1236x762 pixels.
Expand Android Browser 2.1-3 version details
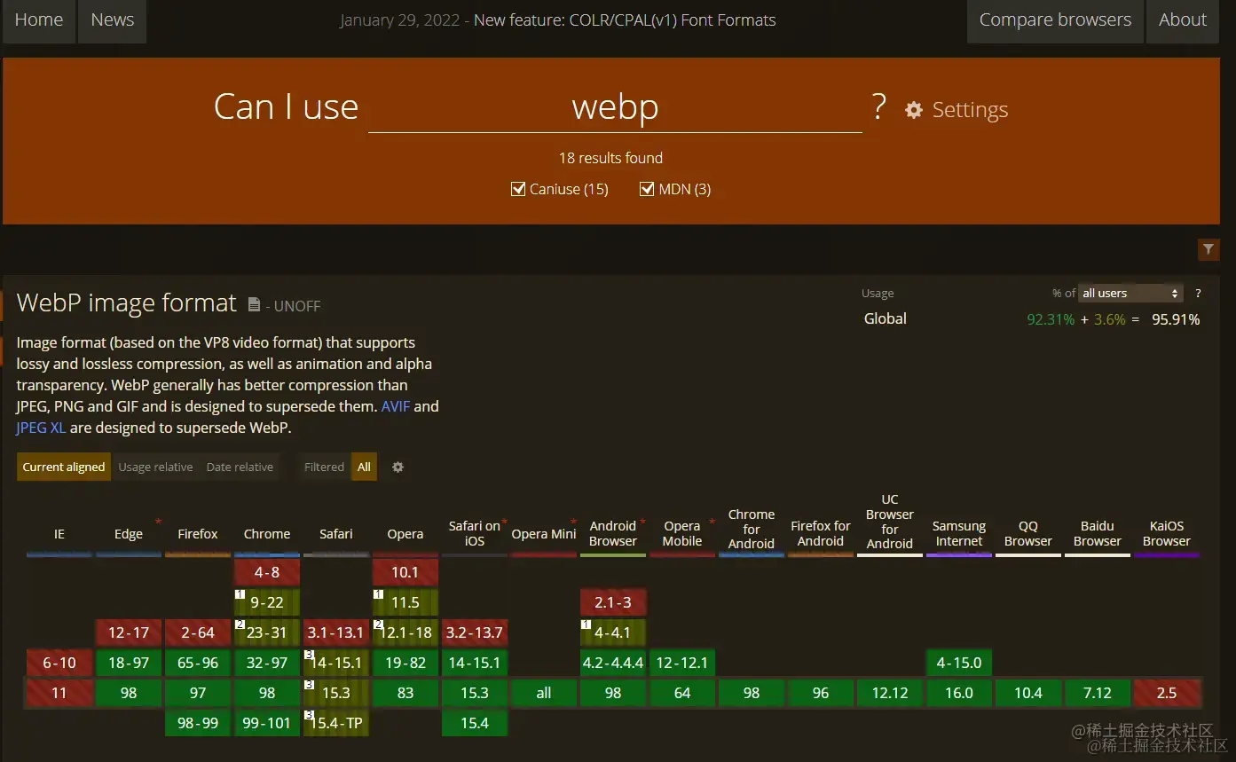[613, 602]
